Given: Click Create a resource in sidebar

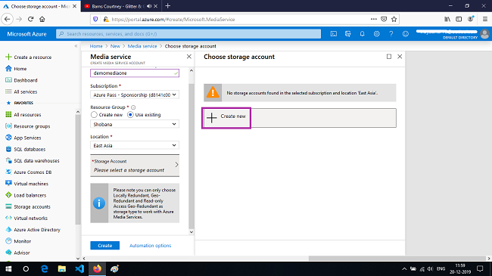Looking at the screenshot, I should click(x=33, y=57).
